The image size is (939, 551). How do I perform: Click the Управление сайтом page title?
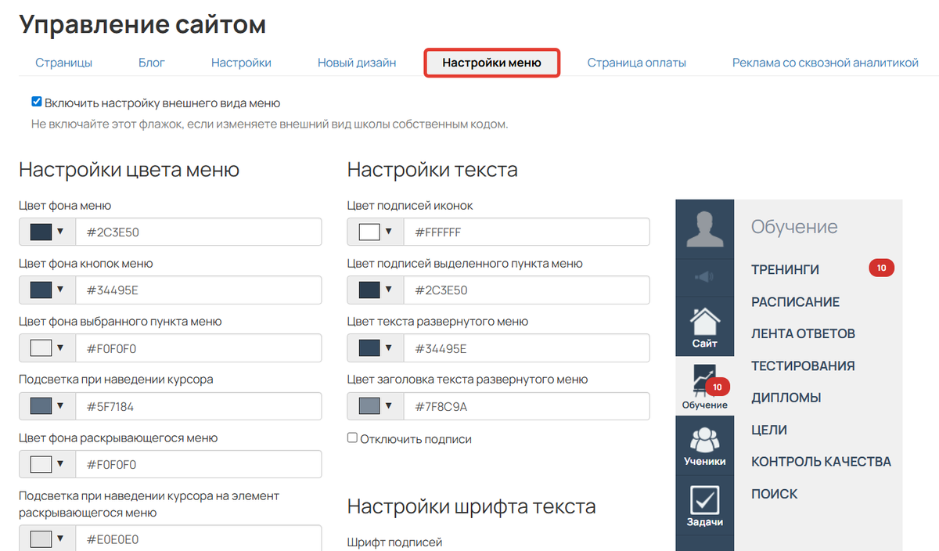142,23
